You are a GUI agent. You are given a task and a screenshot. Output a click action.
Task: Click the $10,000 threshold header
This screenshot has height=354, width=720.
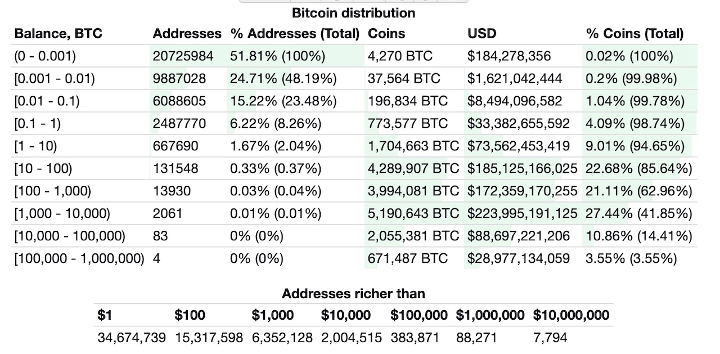click(x=346, y=315)
